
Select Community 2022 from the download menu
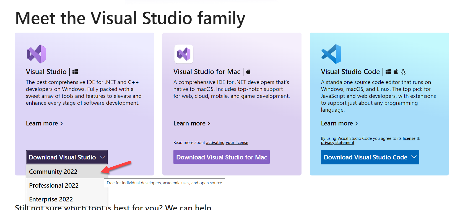53,172
